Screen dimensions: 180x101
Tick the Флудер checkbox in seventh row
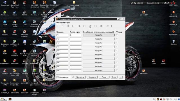(117, 59)
